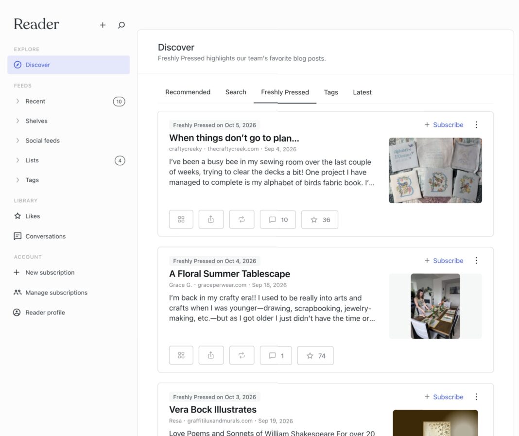This screenshot has height=436, width=519.
Task: Select the Tags tab in Discover
Action: [x=331, y=92]
